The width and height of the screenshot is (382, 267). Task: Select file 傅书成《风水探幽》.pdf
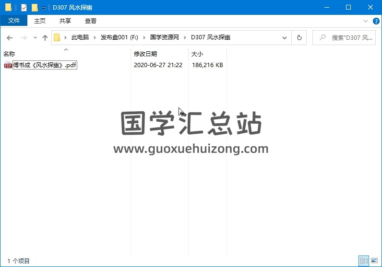45,65
